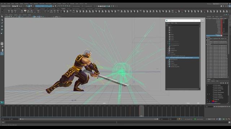Open the Layers menu in layer editor
The width and height of the screenshot is (231, 129).
(x=209, y=81)
